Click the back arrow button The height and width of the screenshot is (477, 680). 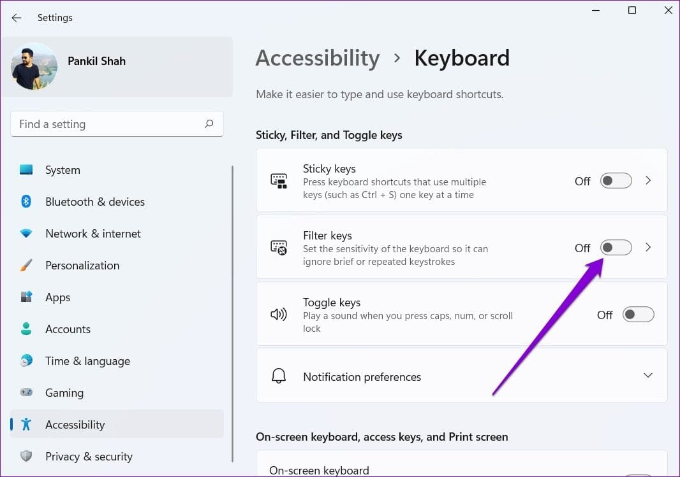point(17,18)
